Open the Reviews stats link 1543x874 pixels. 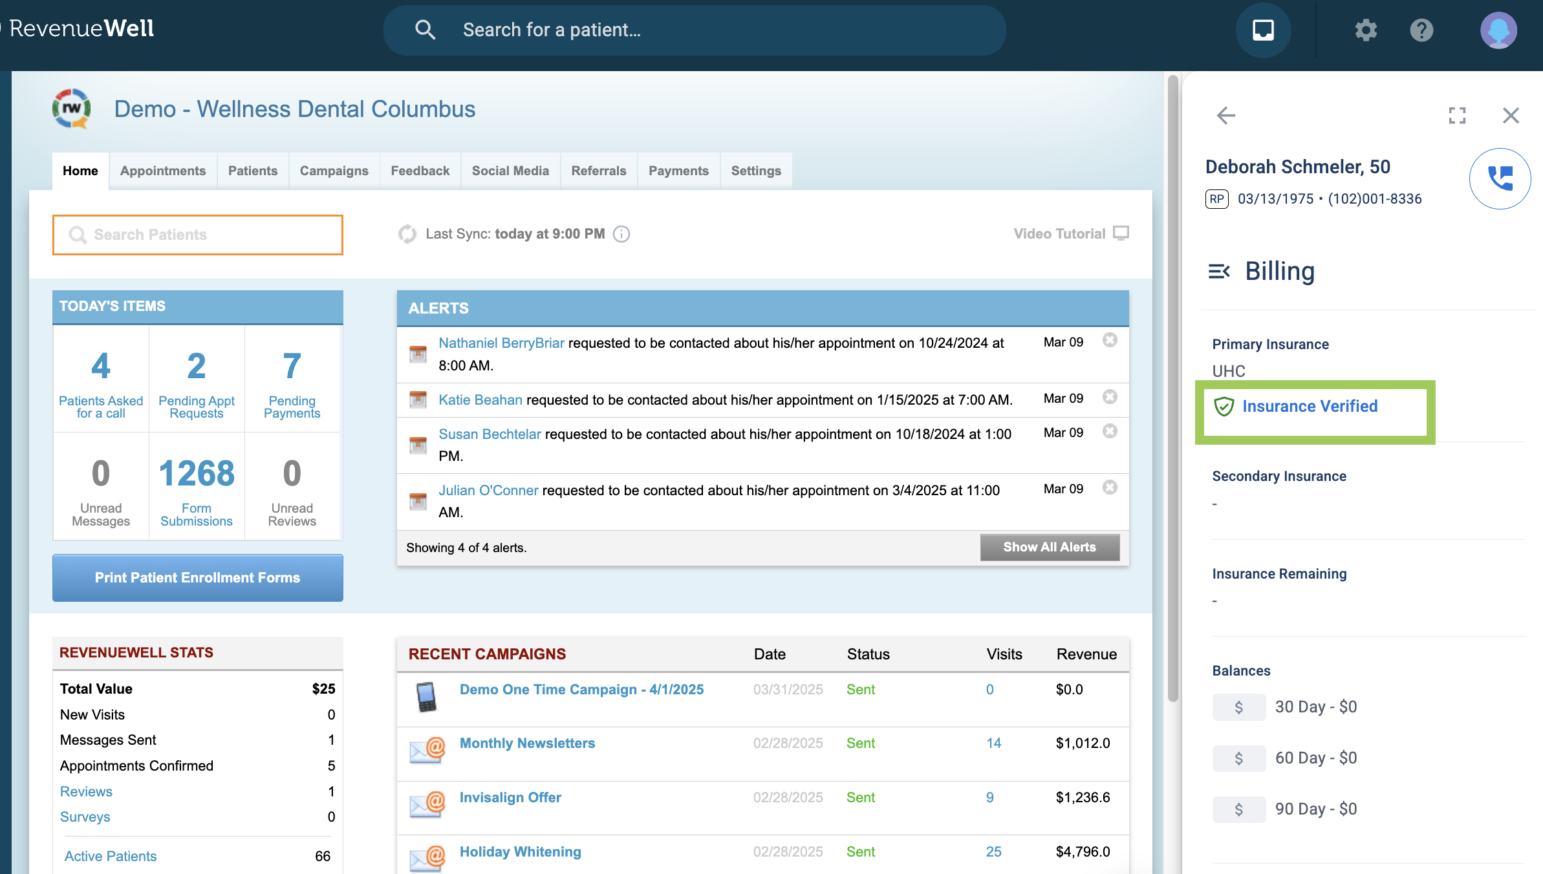tap(86, 792)
